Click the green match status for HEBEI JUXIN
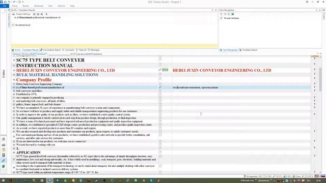 [165, 70]
